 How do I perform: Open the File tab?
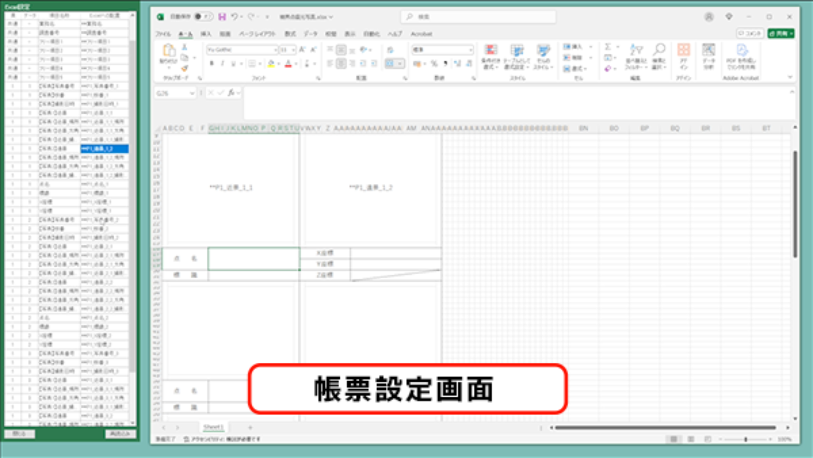coord(163,34)
